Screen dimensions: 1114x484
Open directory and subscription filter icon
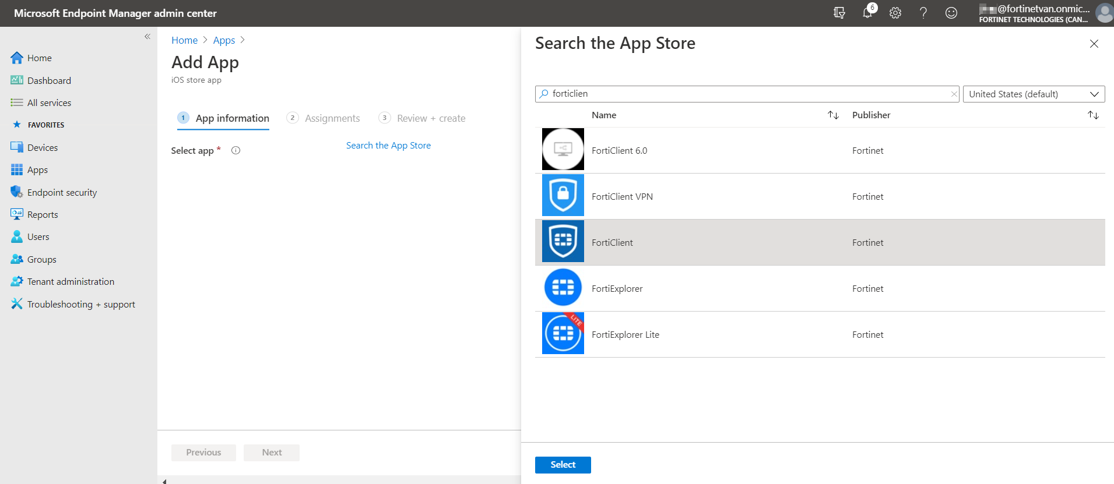[839, 13]
